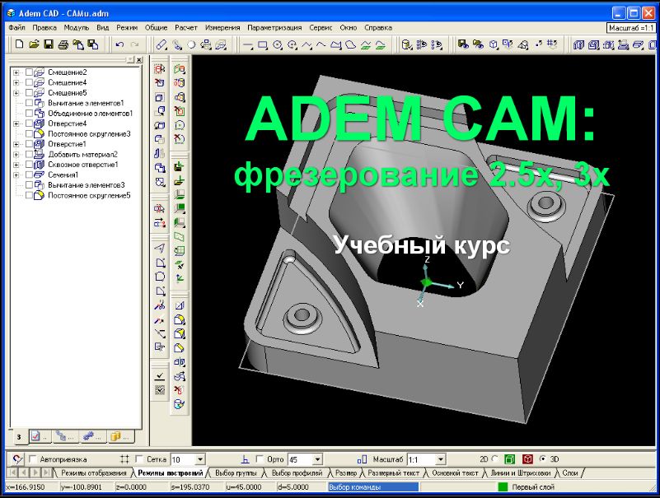
Task: Tick the checkbox for Смещение2
Action: [x=29, y=72]
